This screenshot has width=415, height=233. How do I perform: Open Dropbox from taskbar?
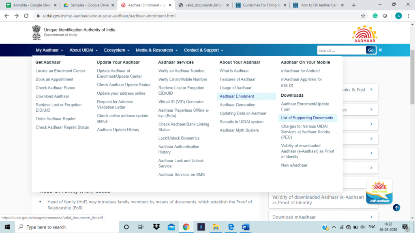coord(156,227)
